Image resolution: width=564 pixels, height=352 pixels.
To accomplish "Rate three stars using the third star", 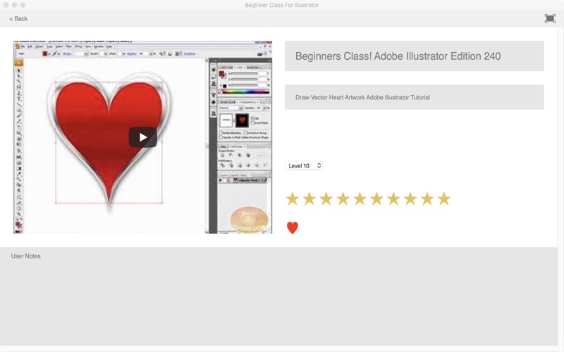I will (326, 199).
